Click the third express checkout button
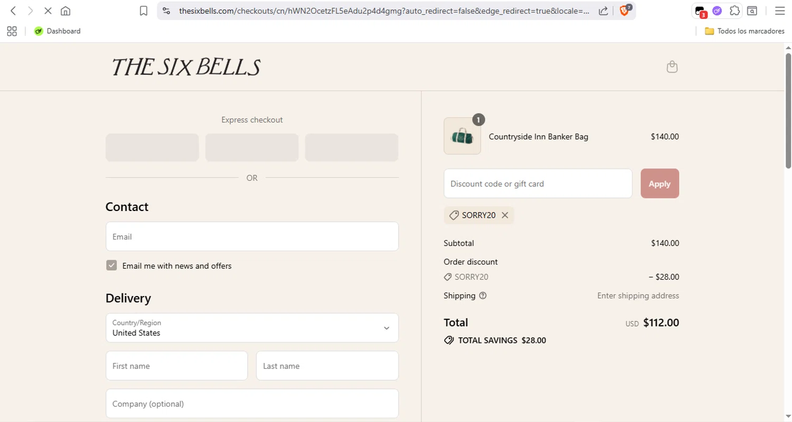792x422 pixels. pyautogui.click(x=352, y=147)
